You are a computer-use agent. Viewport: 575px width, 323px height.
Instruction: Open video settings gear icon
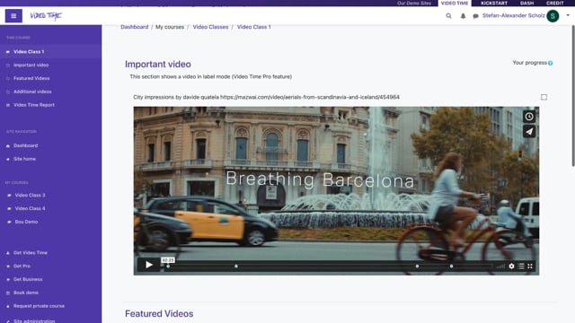click(x=511, y=266)
